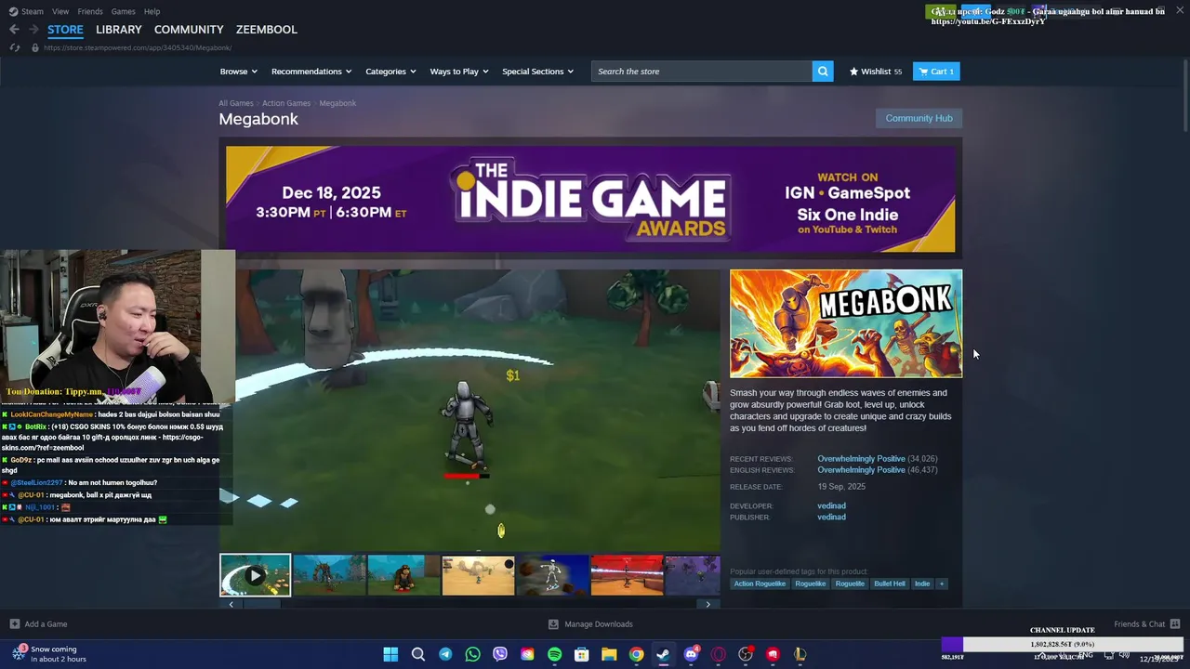1190x669 pixels.
Task: Click the Megabonk breadcrumb link
Action: pyautogui.click(x=337, y=103)
